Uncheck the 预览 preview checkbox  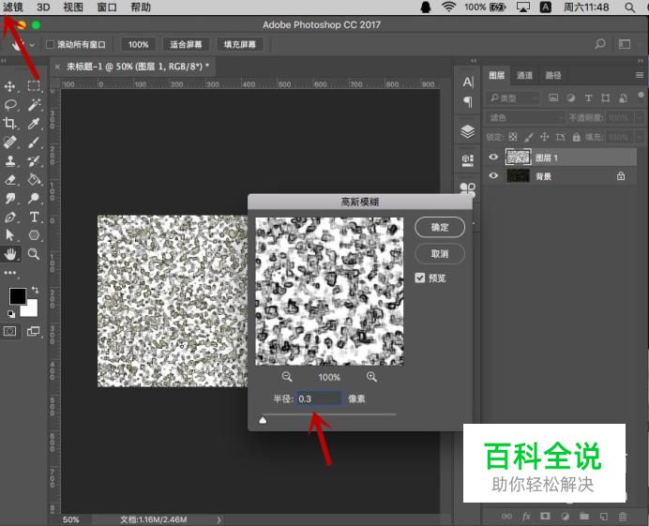pos(421,278)
